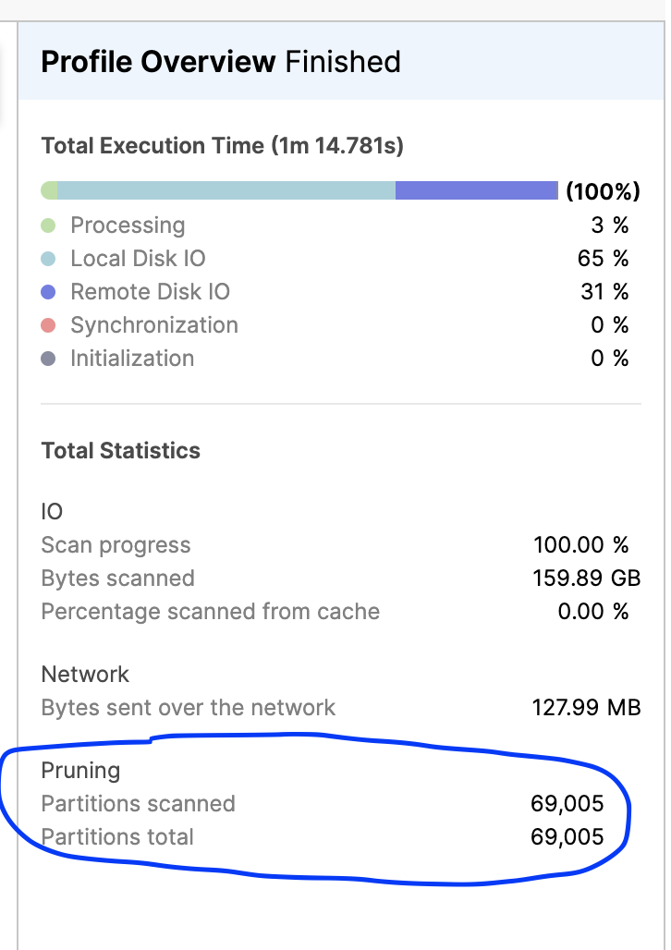
Task: Select the Profile Overview heading
Action: (158, 62)
